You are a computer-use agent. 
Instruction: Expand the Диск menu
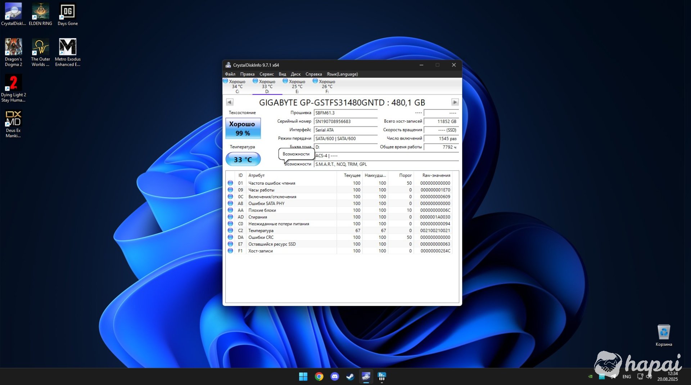click(295, 74)
